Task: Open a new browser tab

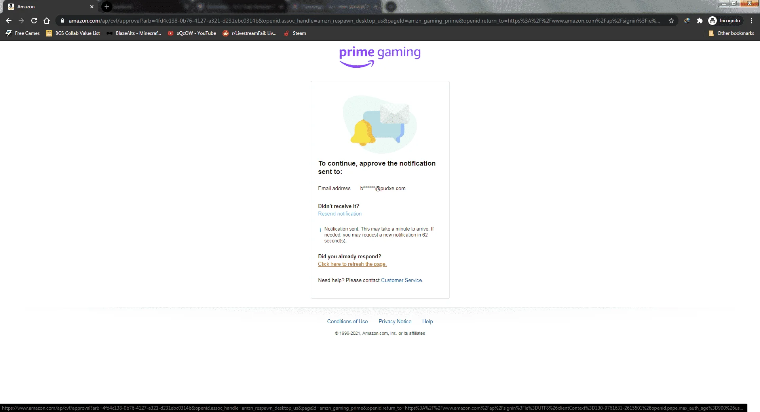Action: (x=106, y=7)
